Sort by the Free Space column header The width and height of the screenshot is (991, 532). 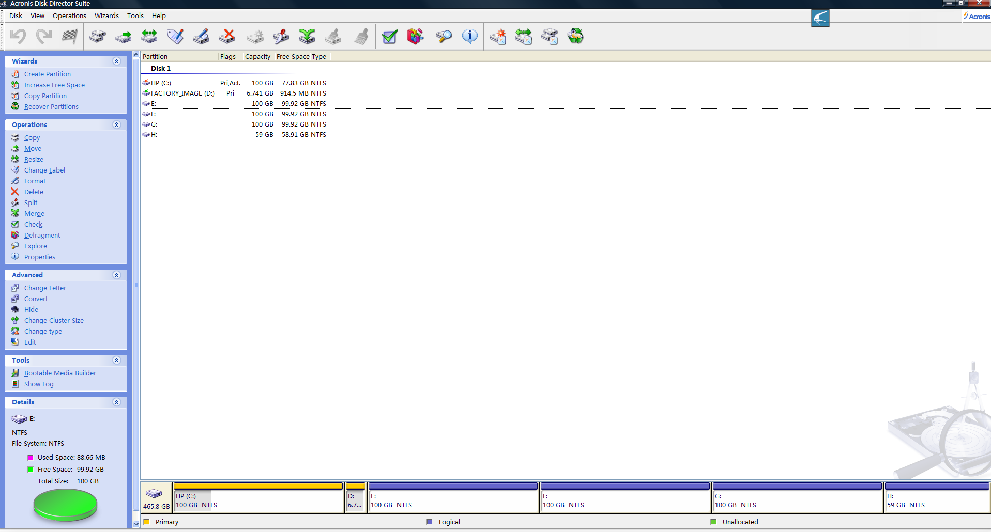click(293, 57)
